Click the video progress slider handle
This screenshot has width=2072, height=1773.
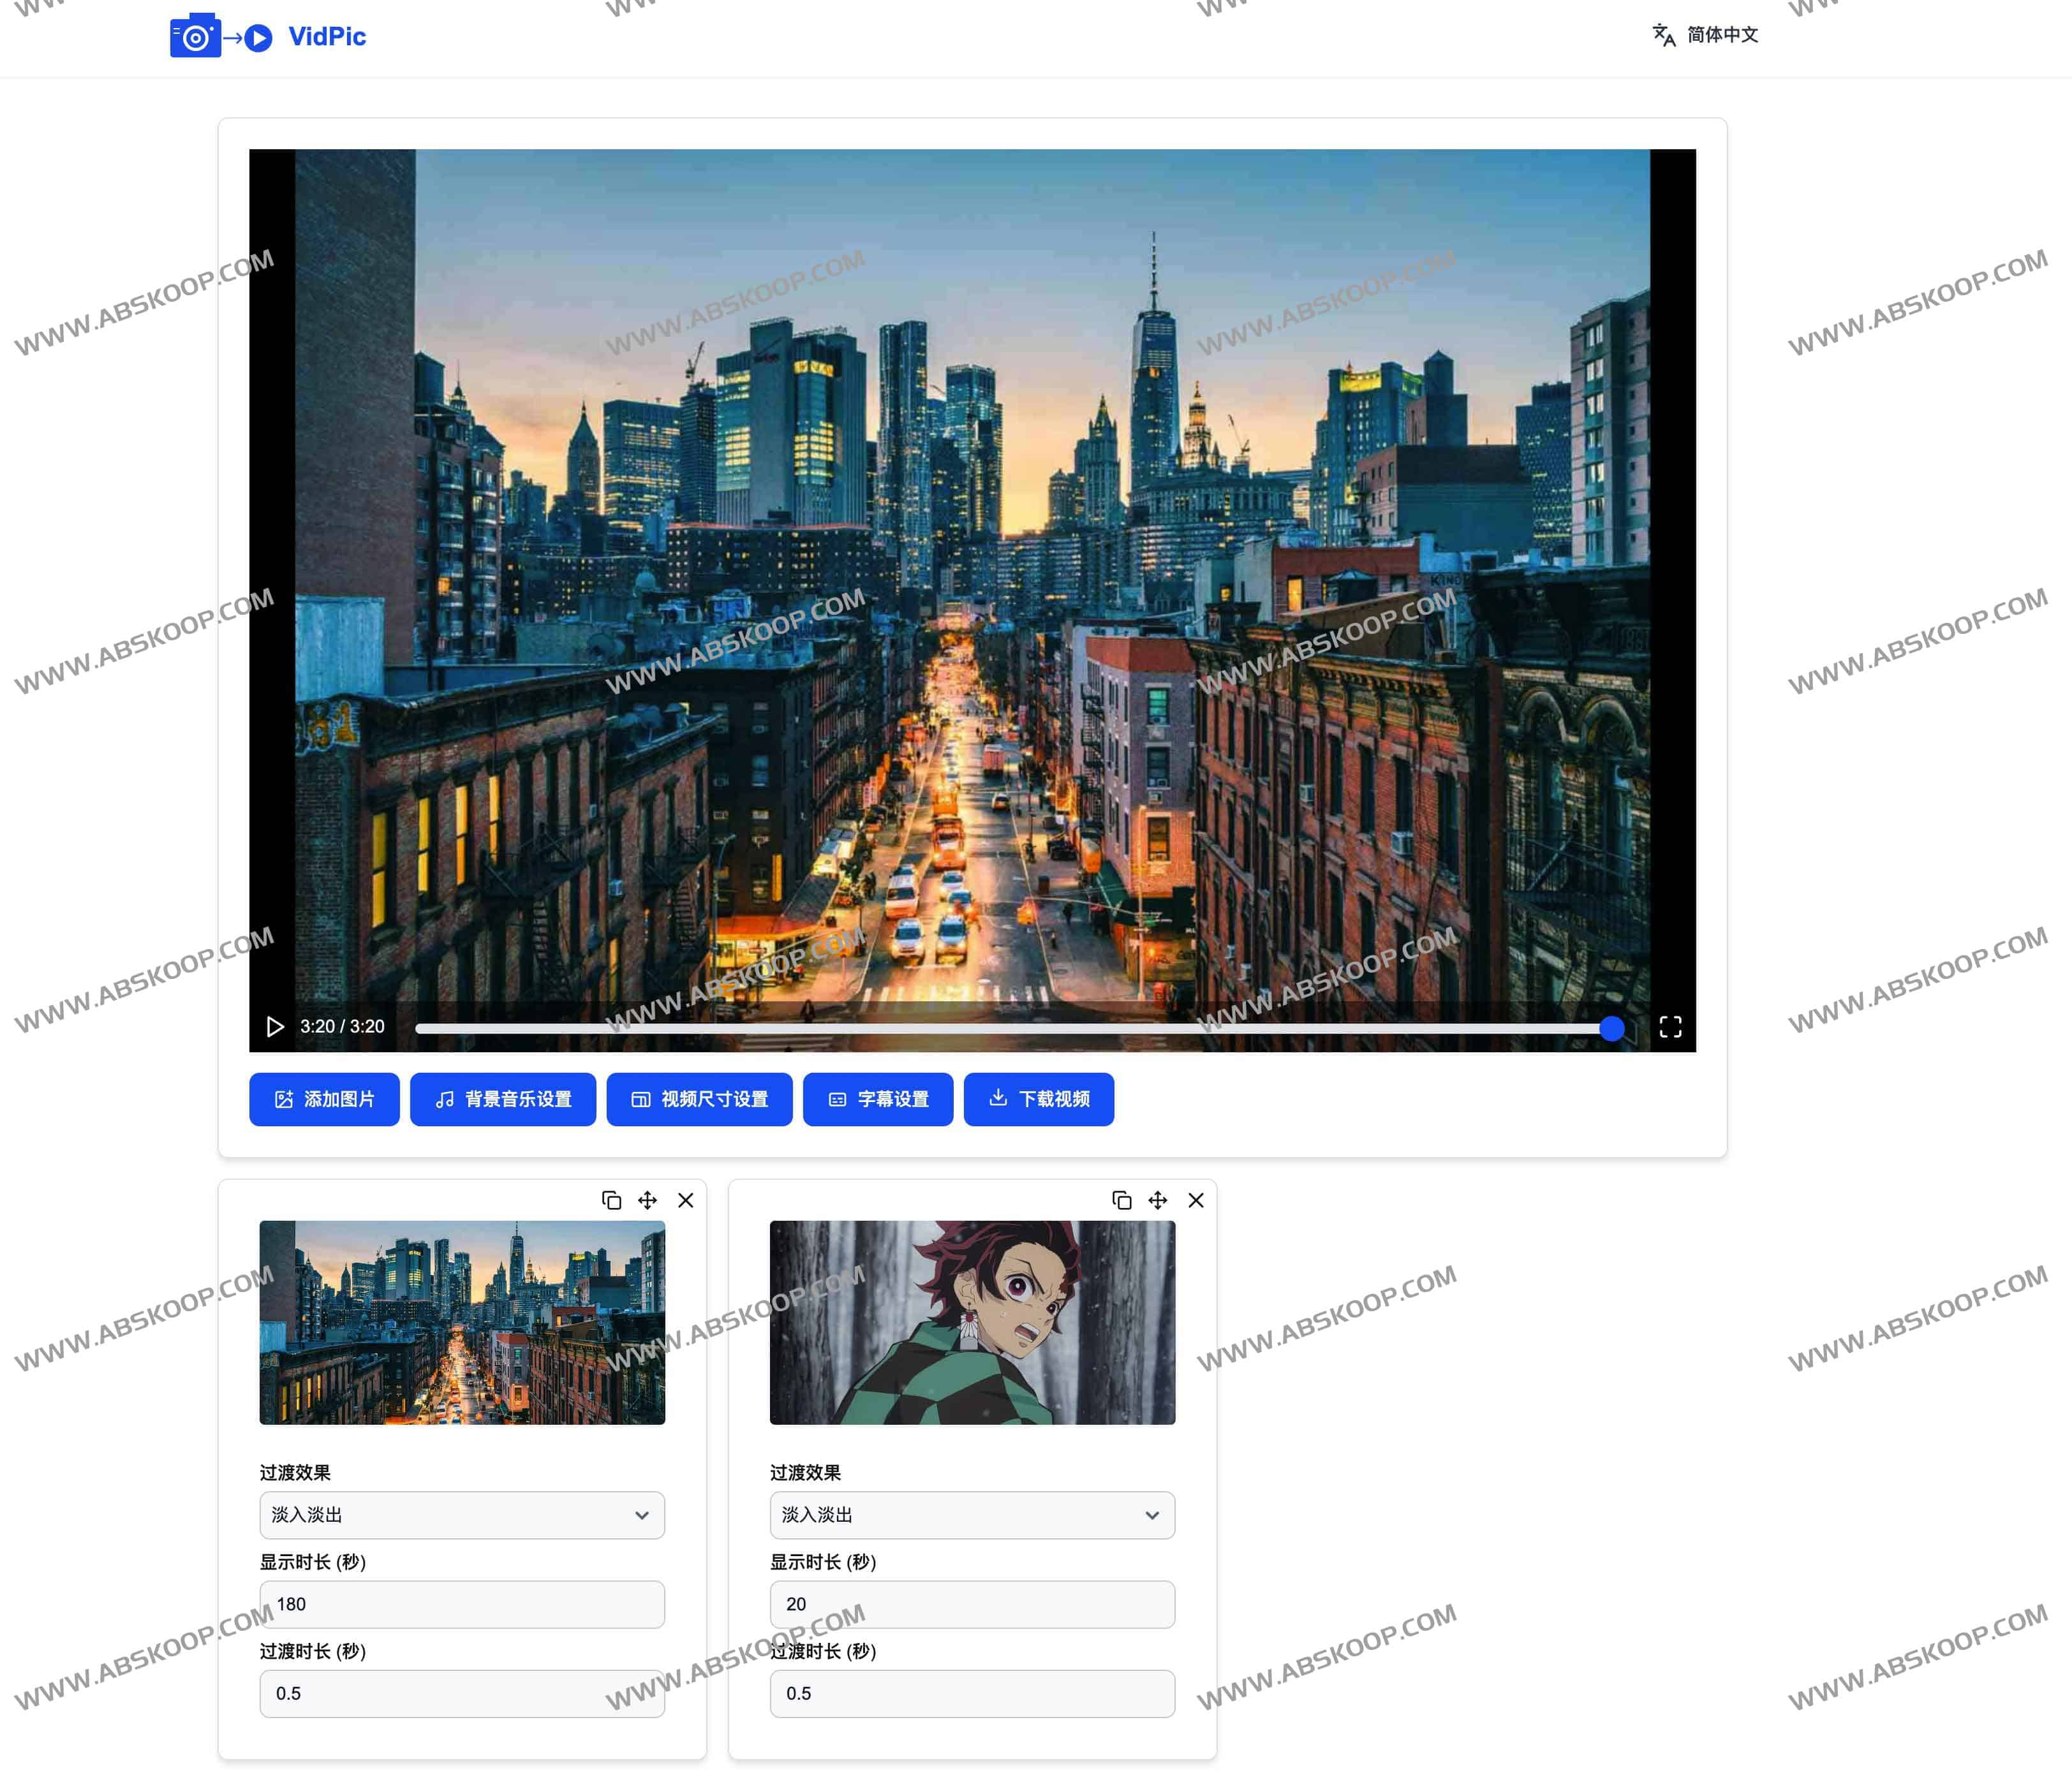coord(1611,1028)
